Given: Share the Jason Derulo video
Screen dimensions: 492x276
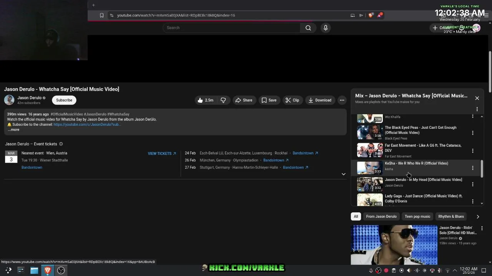Looking at the screenshot, I should tap(244, 100).
